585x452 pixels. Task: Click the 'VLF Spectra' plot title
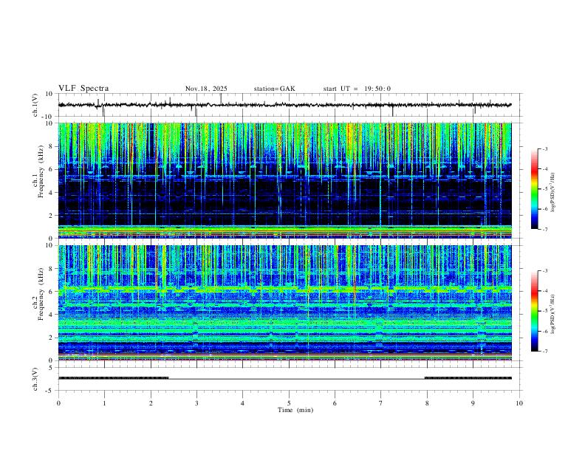point(83,89)
